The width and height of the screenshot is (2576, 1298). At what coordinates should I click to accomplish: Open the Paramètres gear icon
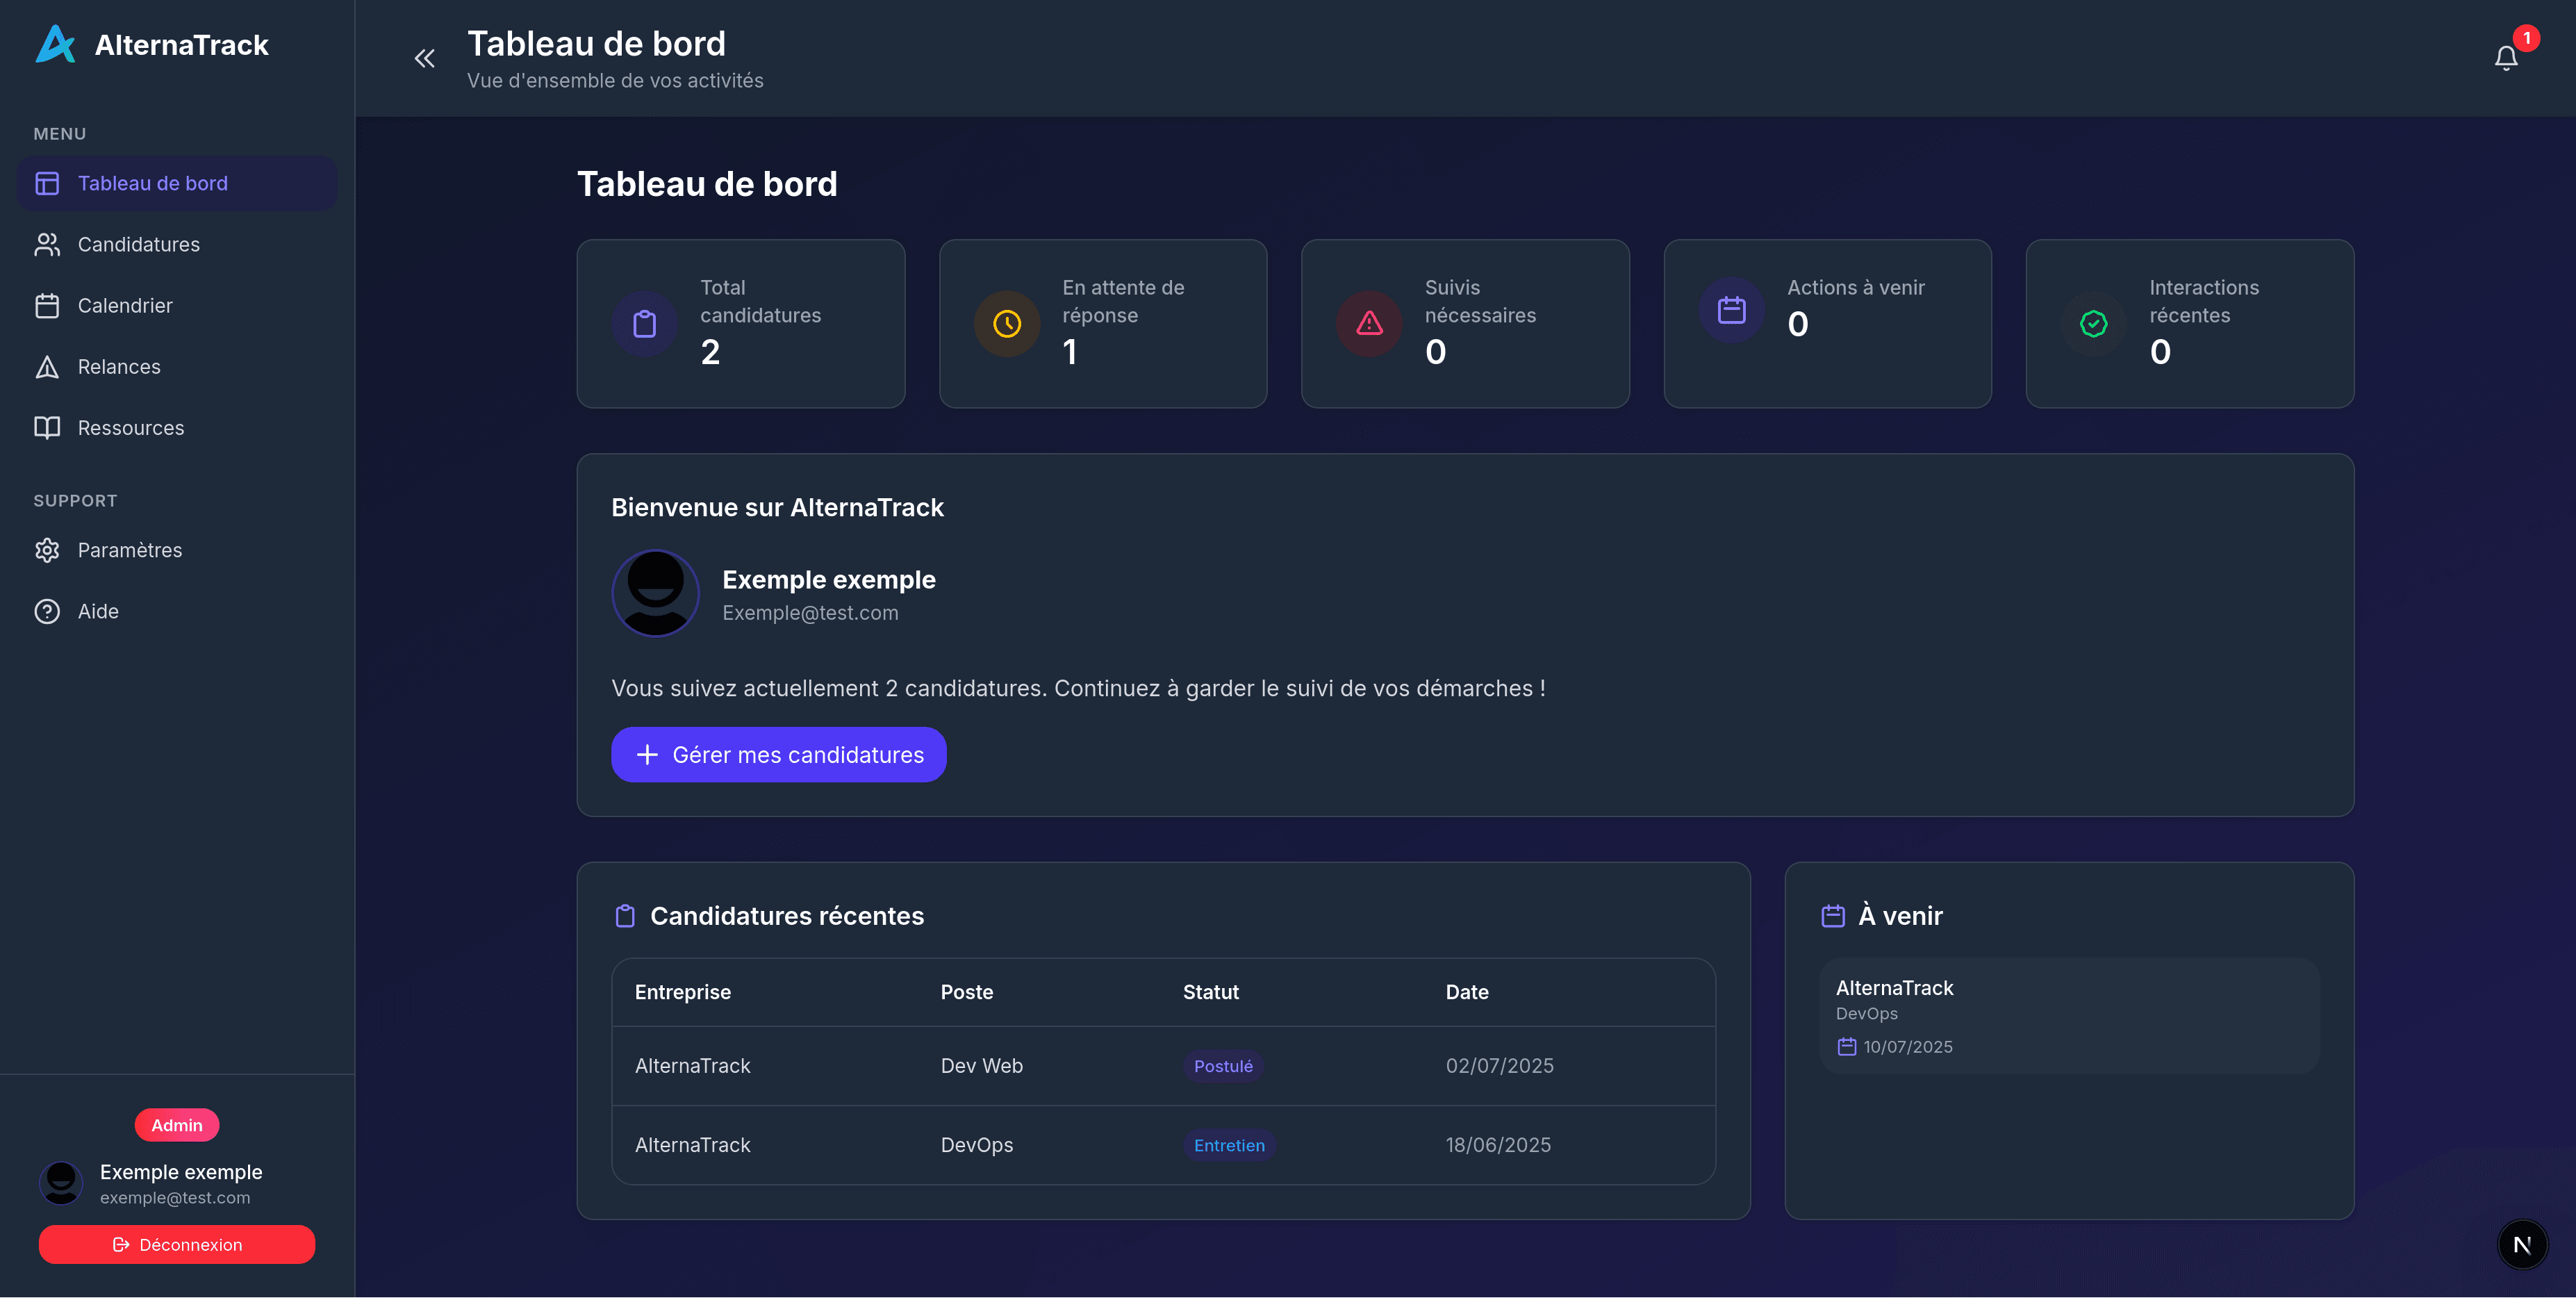48,550
